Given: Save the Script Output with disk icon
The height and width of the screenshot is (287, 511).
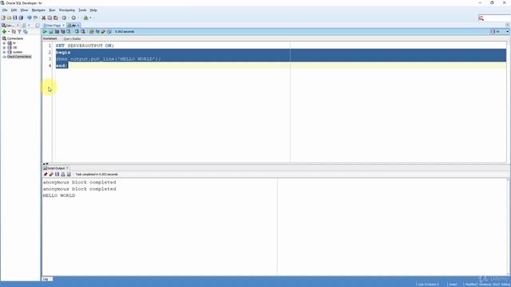Looking at the screenshot, I should [x=57, y=175].
